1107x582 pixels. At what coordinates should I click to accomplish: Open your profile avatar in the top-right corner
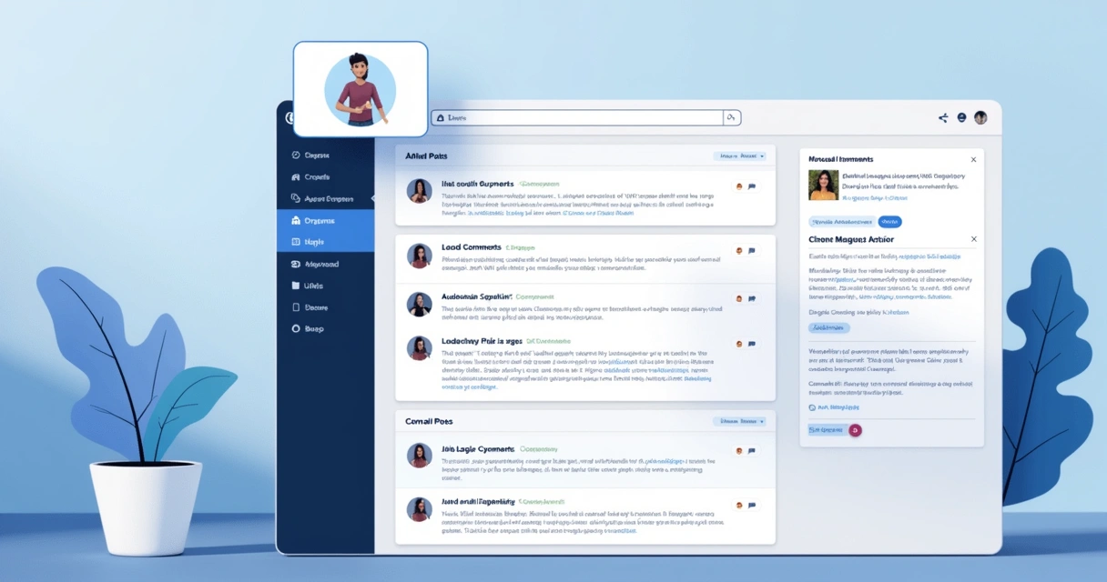pyautogui.click(x=980, y=117)
